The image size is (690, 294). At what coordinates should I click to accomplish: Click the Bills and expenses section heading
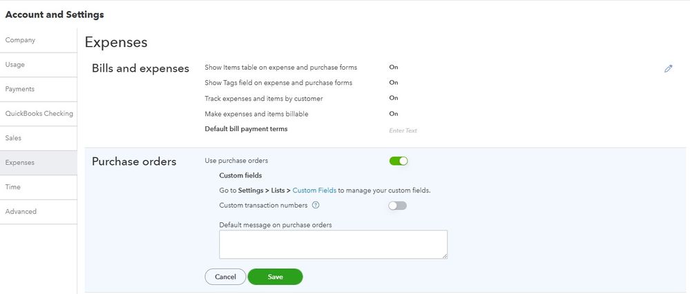coord(140,68)
